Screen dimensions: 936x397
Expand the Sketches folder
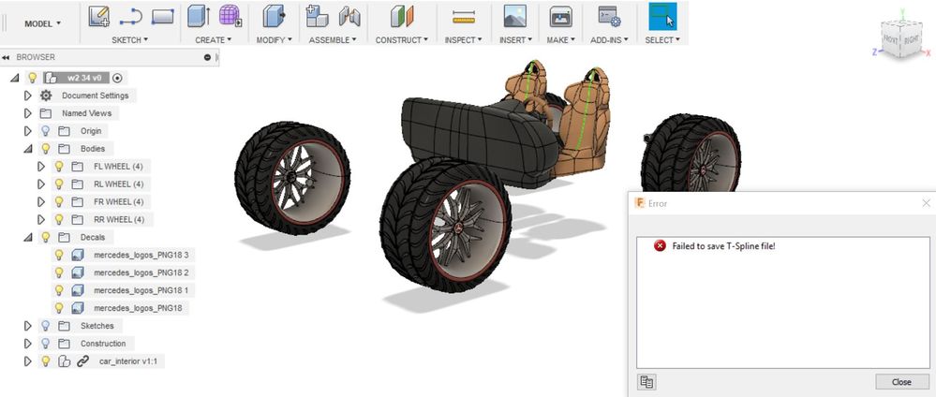(27, 326)
